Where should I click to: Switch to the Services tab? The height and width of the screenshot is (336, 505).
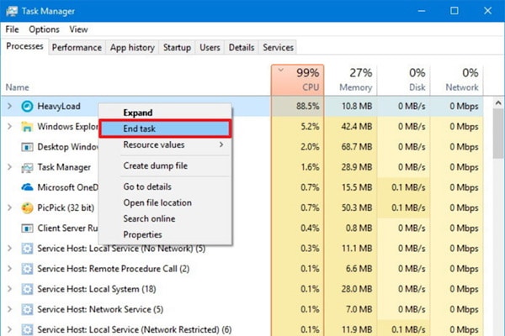pyautogui.click(x=278, y=48)
